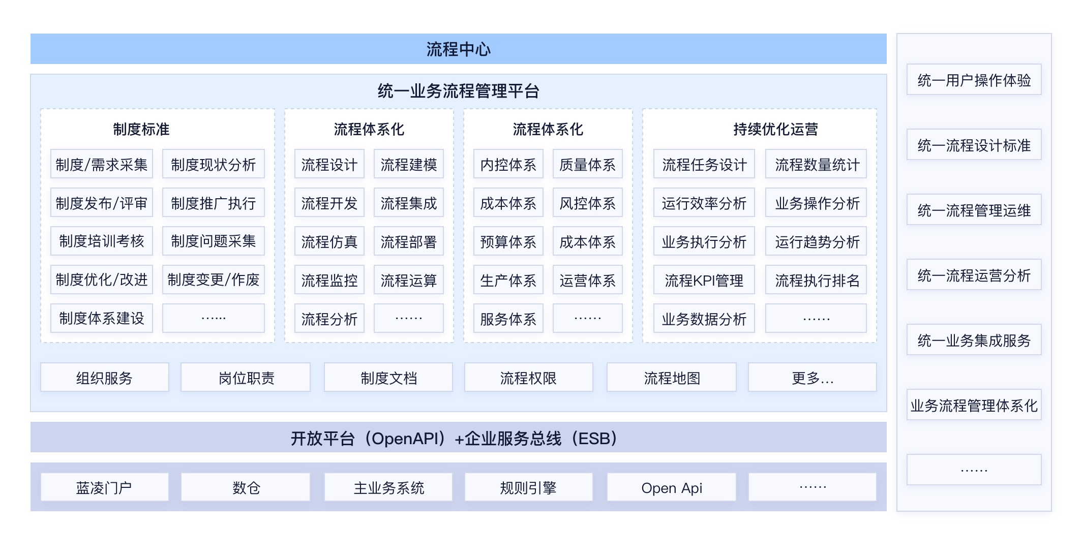Click the 制度/需求采集 box

click(102, 164)
